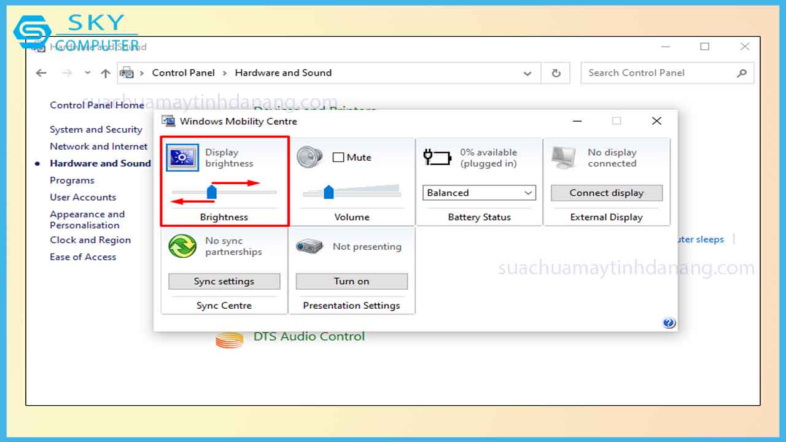Screen dimensions: 786x442
Task: Open recent locations dropdown arrow
Action: [87, 73]
